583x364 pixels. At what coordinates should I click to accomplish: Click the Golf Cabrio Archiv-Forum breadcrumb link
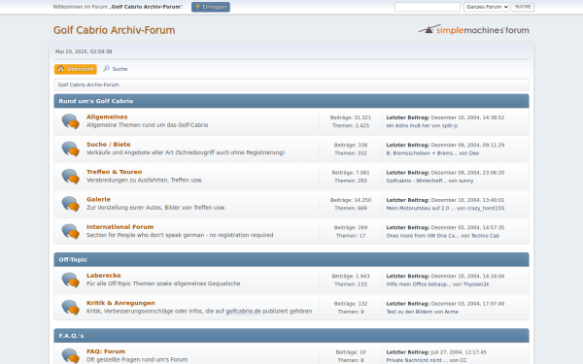(x=88, y=84)
